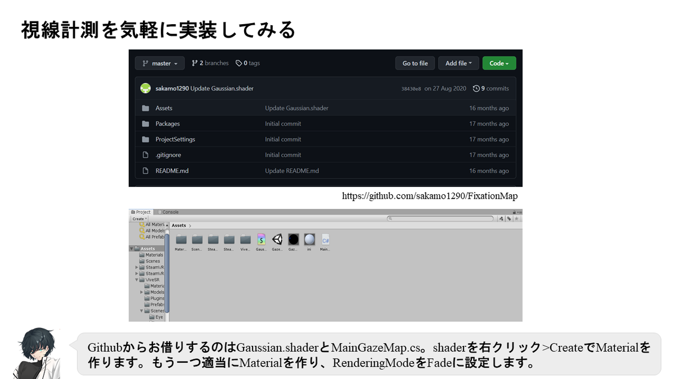This screenshot has width=675, height=379.
Task: Open the Vive... folder in Assets grid
Action: point(245,239)
